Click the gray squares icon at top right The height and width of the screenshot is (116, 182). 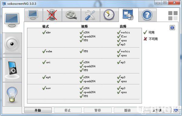173,16
